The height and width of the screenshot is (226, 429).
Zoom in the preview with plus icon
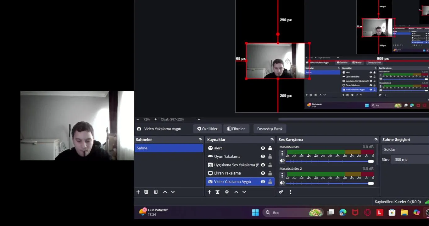point(155,119)
